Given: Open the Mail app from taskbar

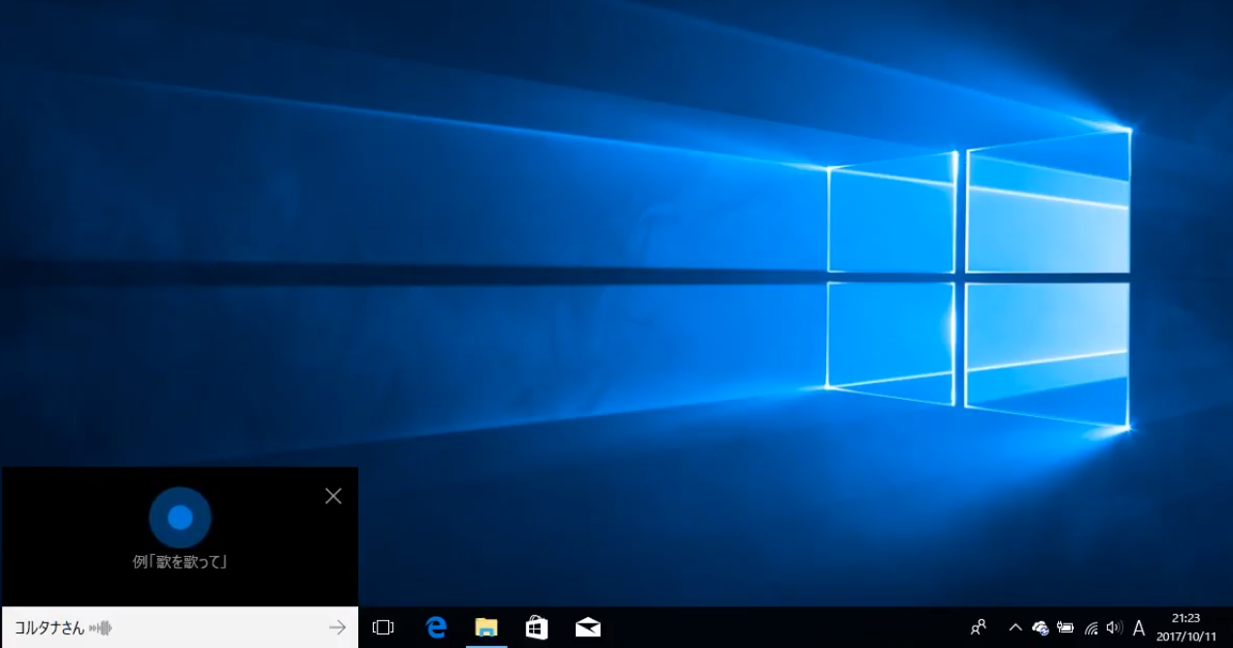Looking at the screenshot, I should pos(587,628).
